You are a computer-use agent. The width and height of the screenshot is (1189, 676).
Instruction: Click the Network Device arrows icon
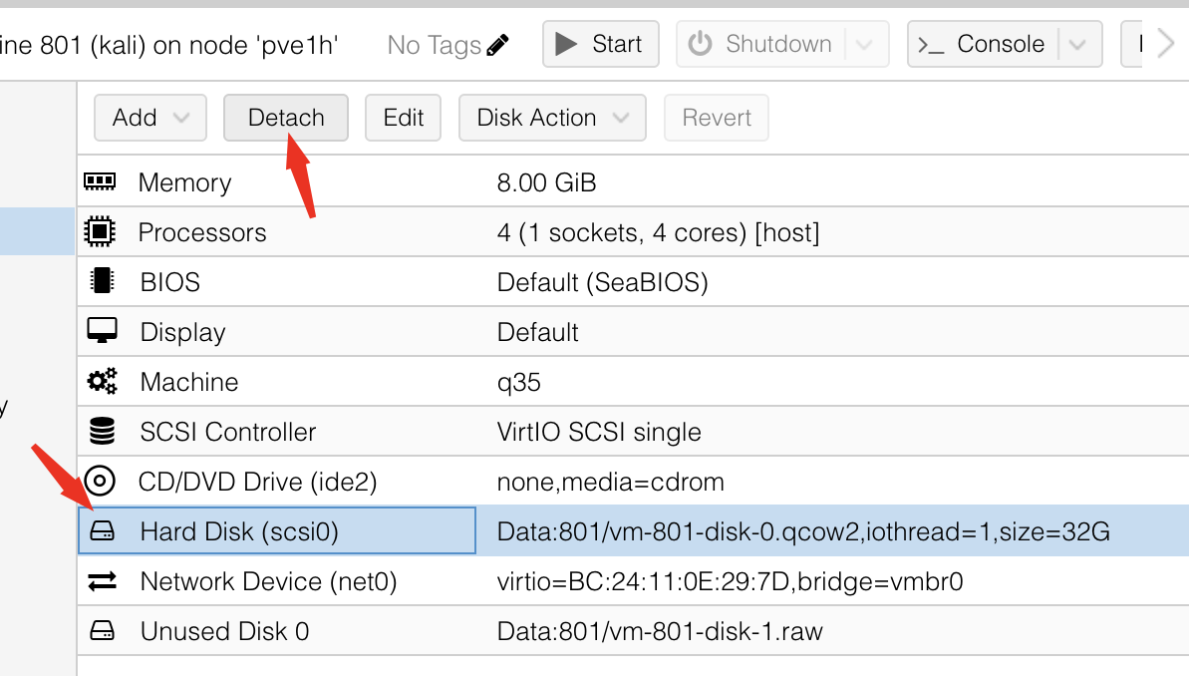click(101, 581)
